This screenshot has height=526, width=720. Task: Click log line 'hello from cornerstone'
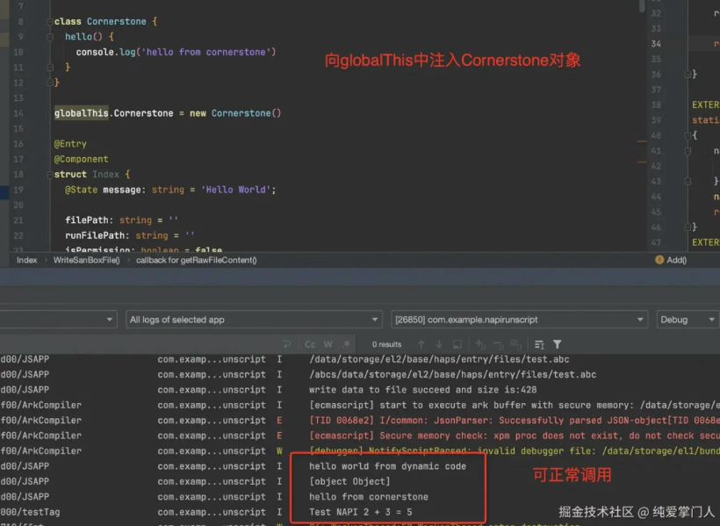369,497
